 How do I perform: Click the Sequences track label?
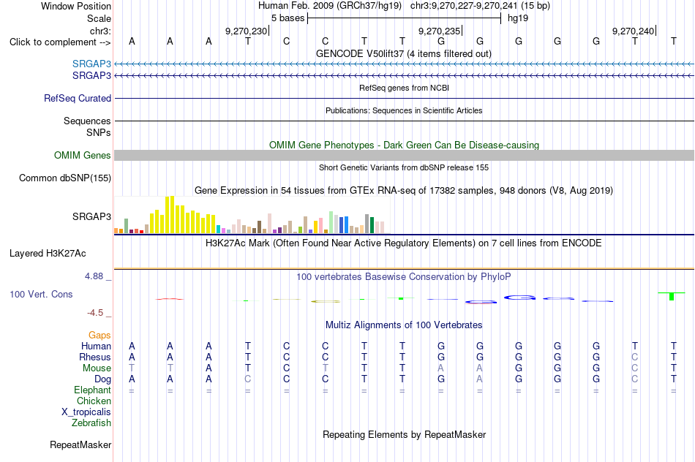click(x=87, y=121)
